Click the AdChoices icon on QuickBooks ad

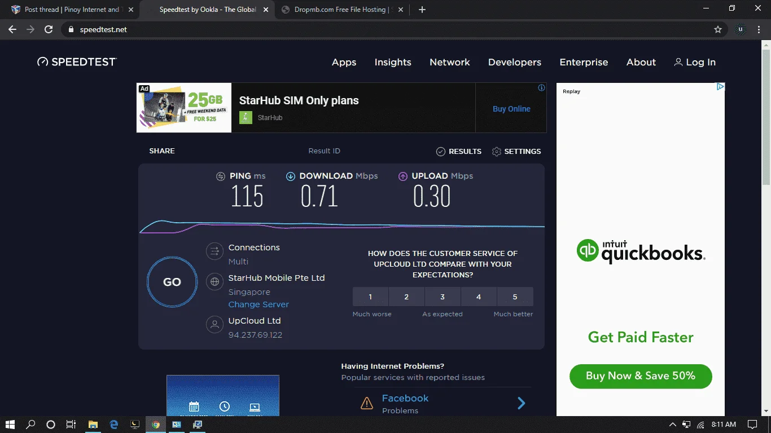pos(720,87)
